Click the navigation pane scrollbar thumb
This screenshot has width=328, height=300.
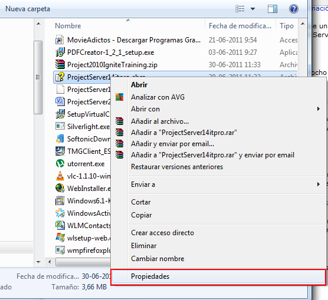pos(38,77)
